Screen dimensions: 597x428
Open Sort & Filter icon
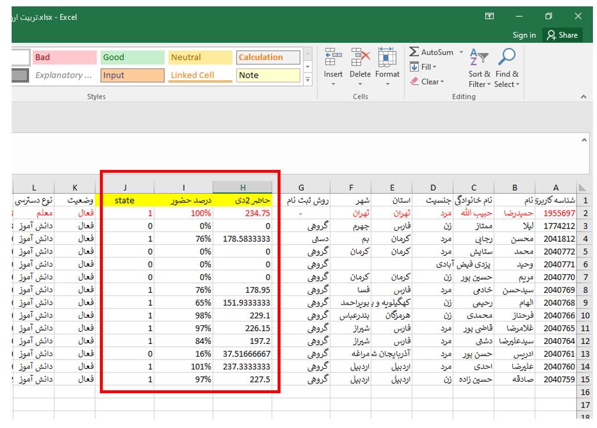click(479, 57)
